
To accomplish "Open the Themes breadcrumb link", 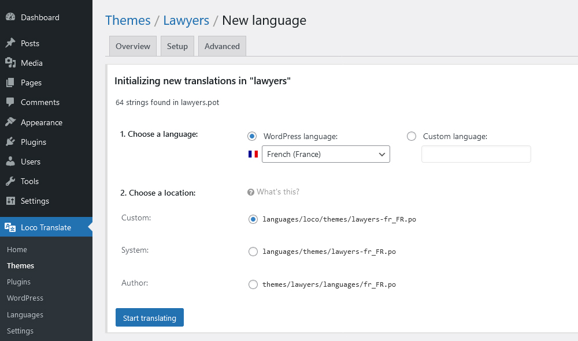I will [x=128, y=20].
